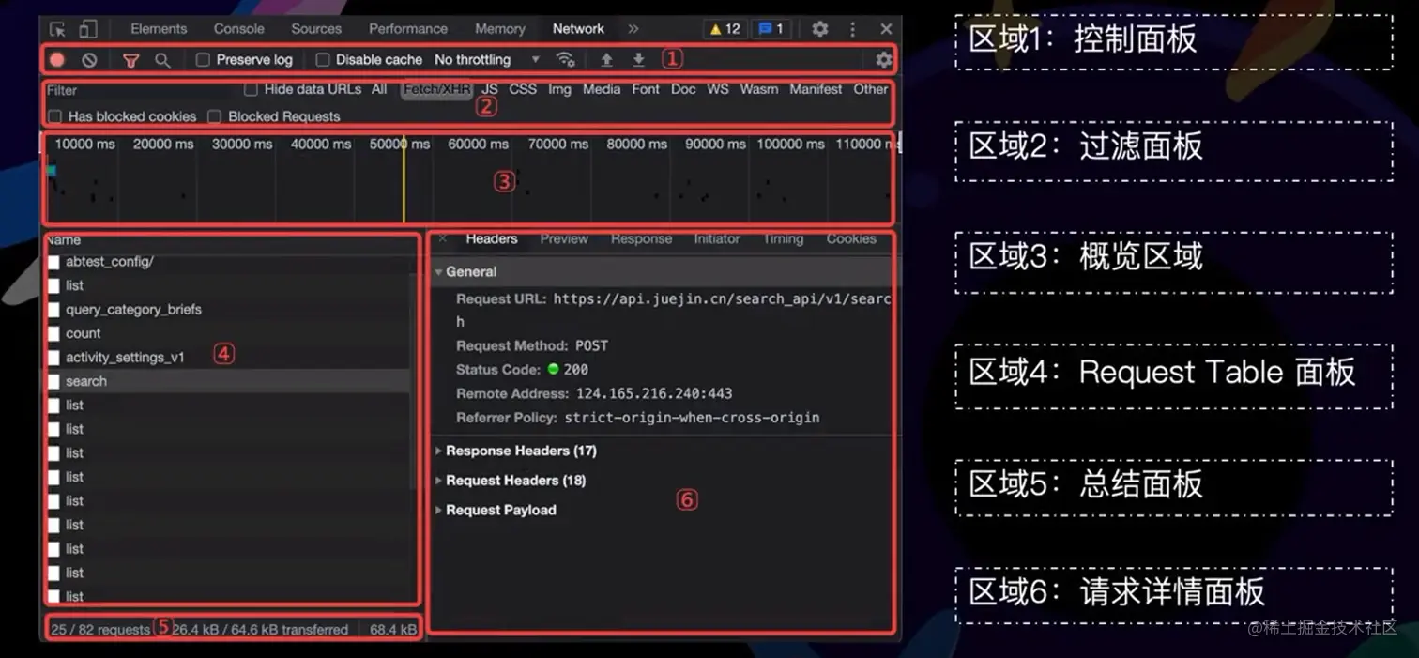The width and height of the screenshot is (1419, 658).
Task: Toggle the red filter funnel icon
Action: click(131, 59)
